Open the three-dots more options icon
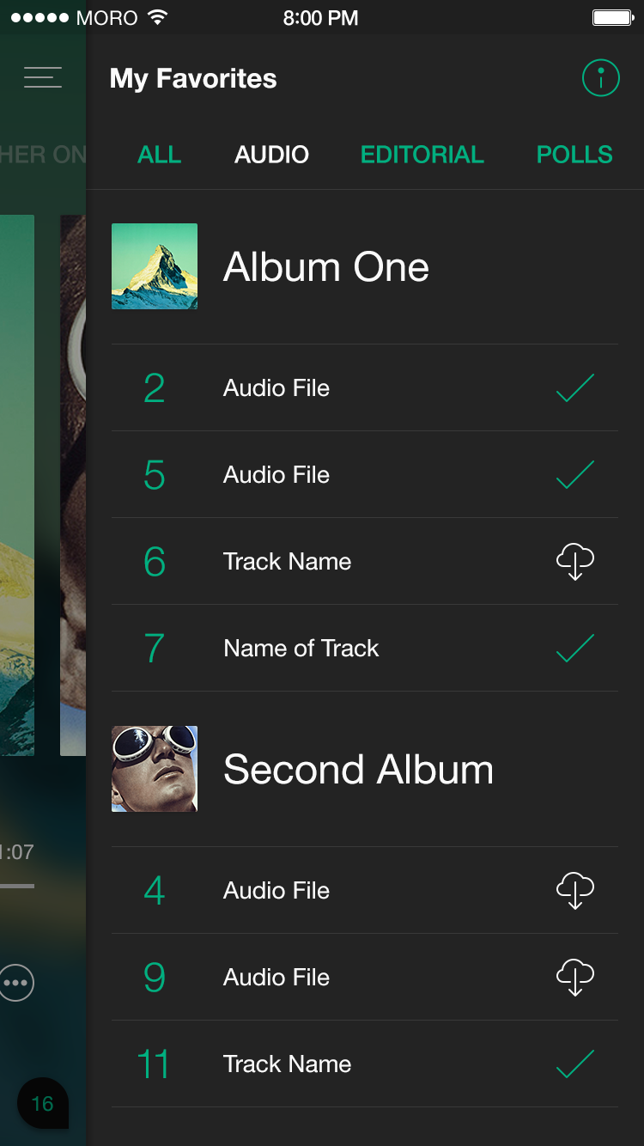This screenshot has height=1146, width=644. point(16,983)
